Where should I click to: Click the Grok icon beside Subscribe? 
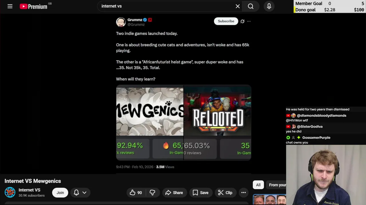tap(242, 21)
